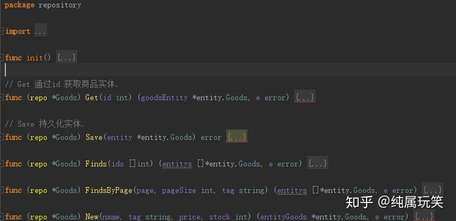Expand the Finds function folded body

[x=318, y=163]
